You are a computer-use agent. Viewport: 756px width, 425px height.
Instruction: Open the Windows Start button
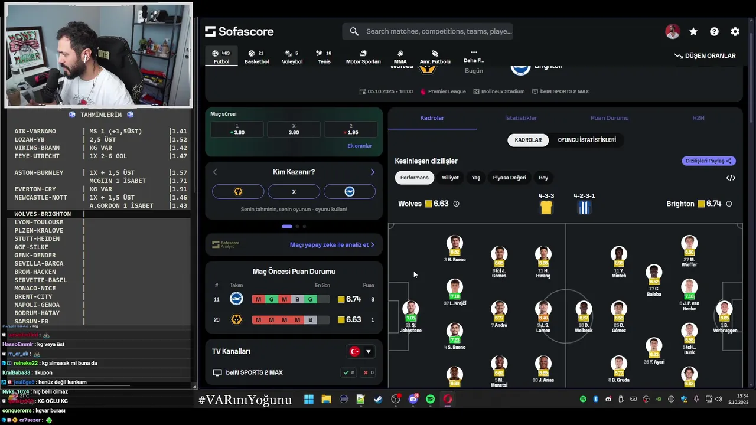point(309,400)
